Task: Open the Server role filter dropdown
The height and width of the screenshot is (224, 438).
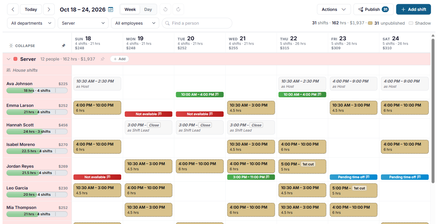Action: coord(83,23)
